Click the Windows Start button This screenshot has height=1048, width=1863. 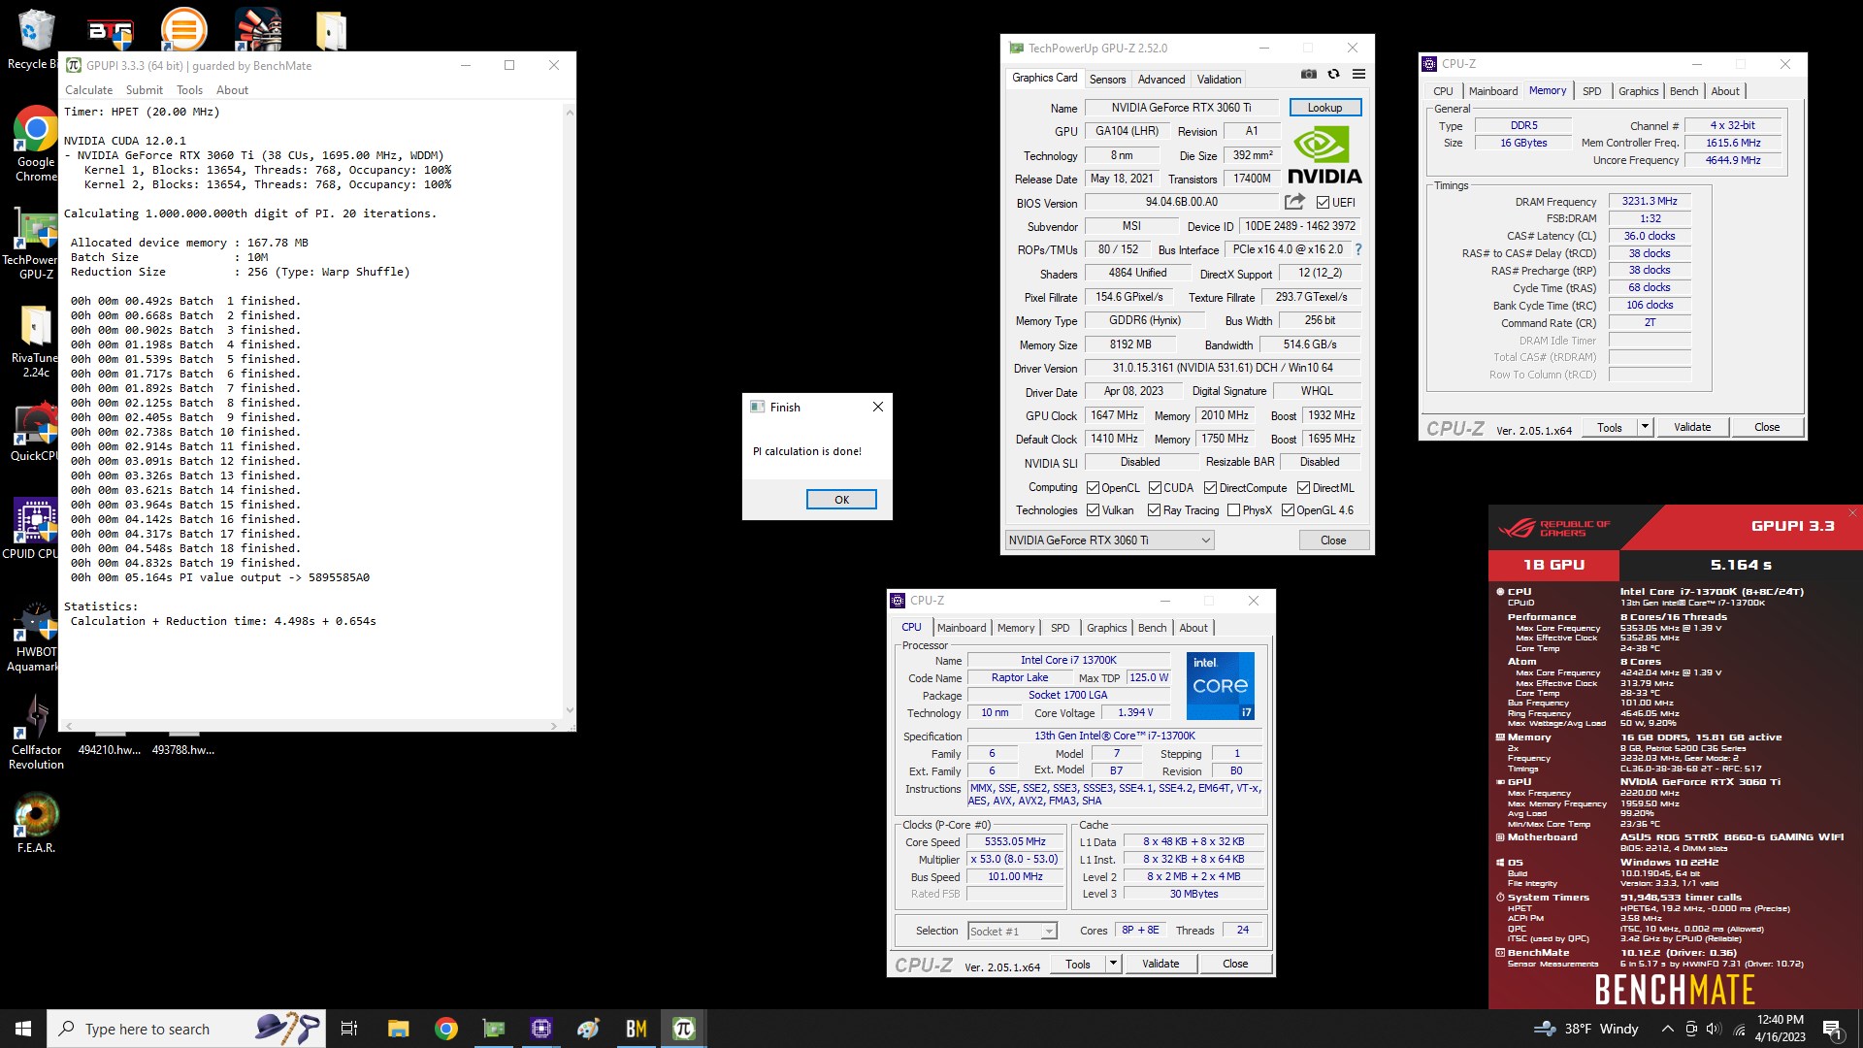[23, 1029]
